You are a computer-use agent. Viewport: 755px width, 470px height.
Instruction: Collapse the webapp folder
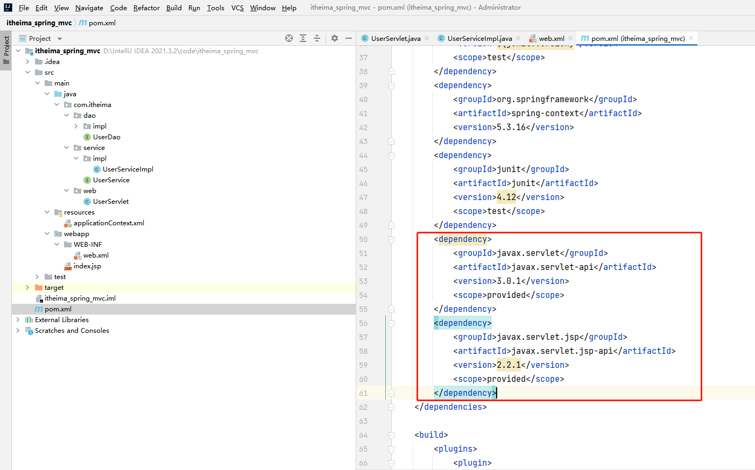click(47, 234)
